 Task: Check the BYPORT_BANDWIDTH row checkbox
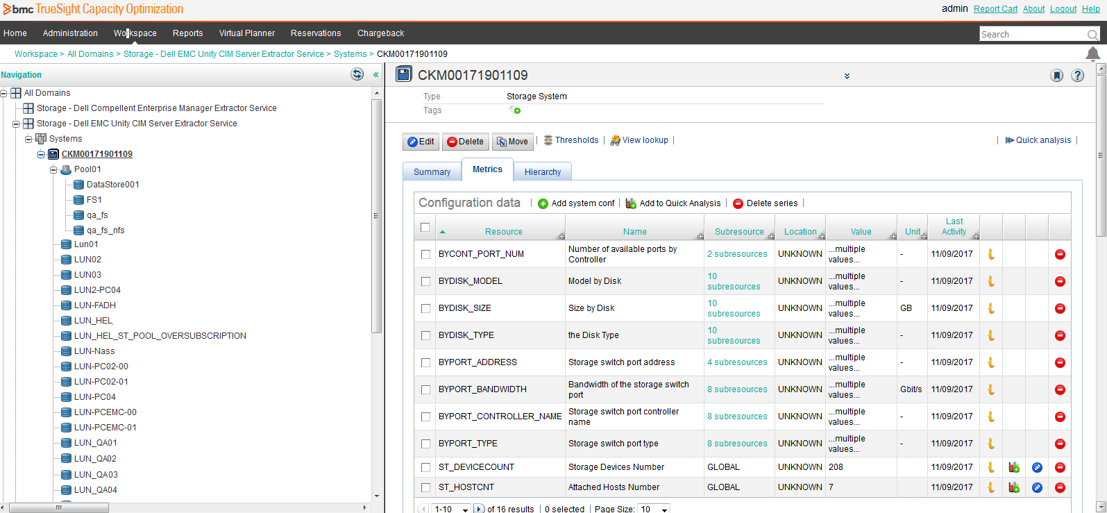point(425,389)
